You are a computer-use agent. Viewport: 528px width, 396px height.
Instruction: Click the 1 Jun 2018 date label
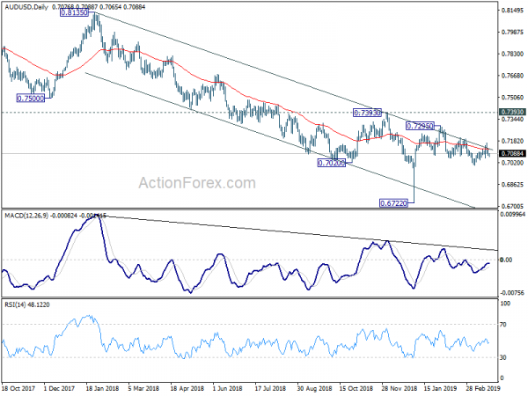click(x=227, y=388)
